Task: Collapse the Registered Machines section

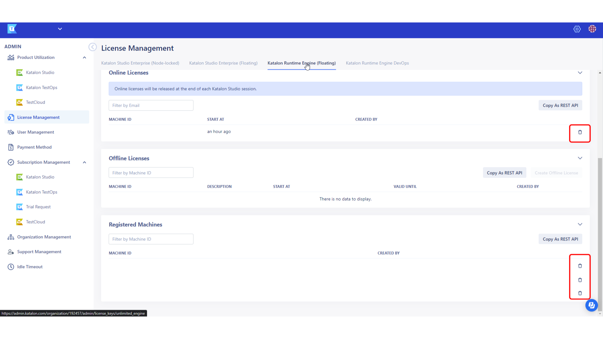Action: (580, 224)
